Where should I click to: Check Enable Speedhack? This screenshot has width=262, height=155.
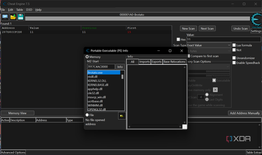234,62
